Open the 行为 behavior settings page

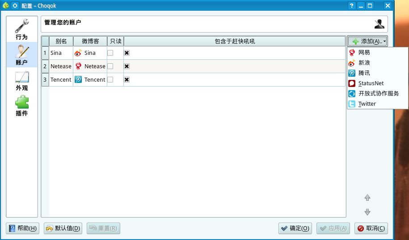click(x=22, y=29)
